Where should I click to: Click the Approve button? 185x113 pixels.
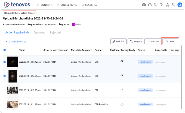(x=153, y=41)
